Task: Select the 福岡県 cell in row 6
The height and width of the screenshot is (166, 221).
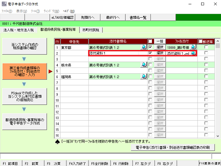Action: coord(74,76)
